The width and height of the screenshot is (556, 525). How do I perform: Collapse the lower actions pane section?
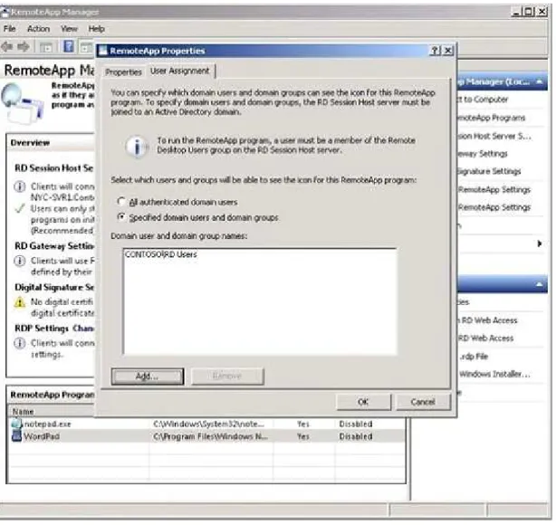[540, 284]
